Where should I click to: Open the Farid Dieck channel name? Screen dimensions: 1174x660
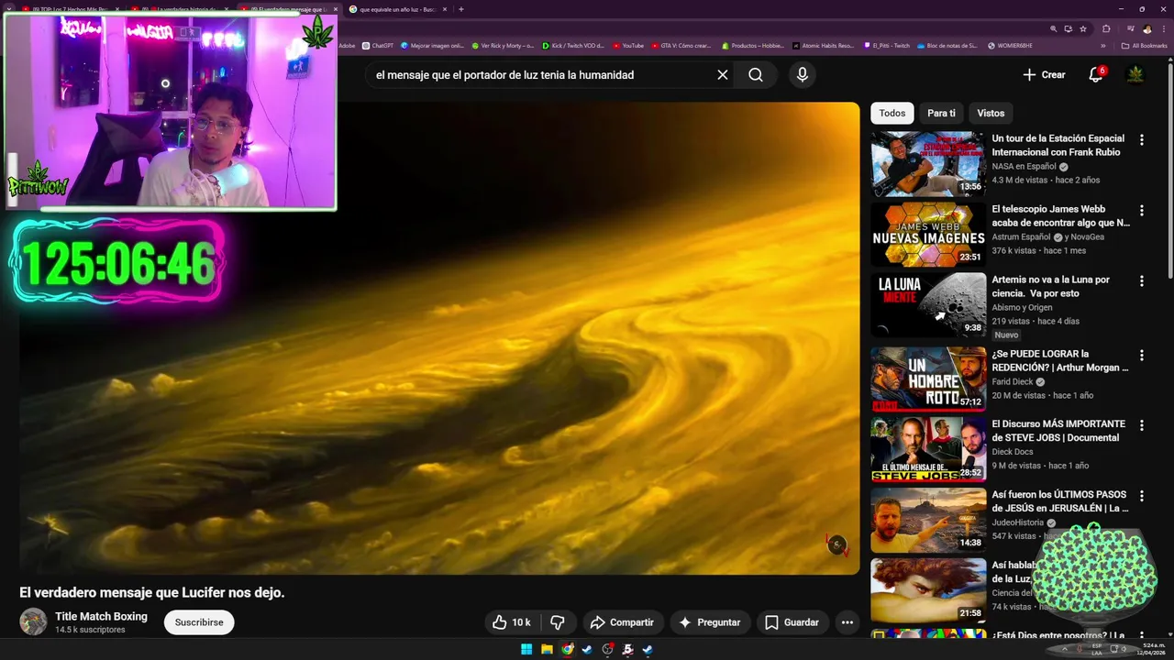click(1013, 382)
